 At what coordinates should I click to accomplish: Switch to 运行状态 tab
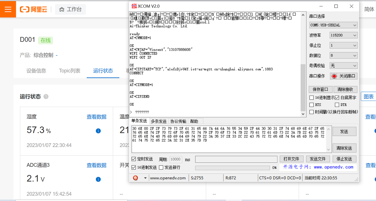pyautogui.click(x=103, y=71)
